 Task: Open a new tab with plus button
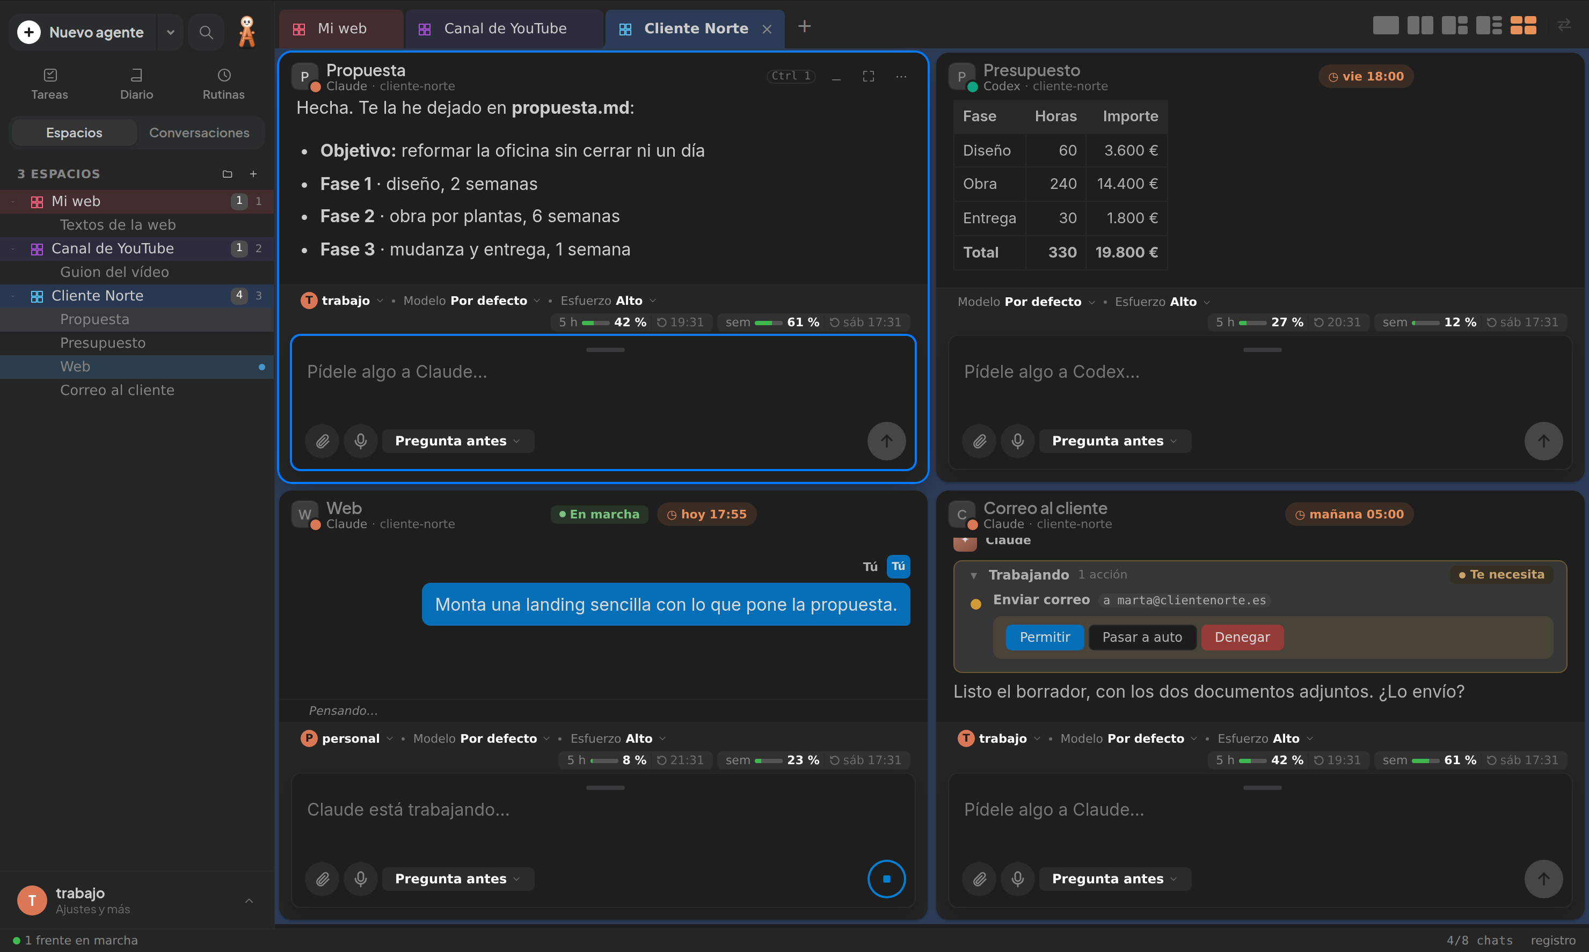point(804,26)
